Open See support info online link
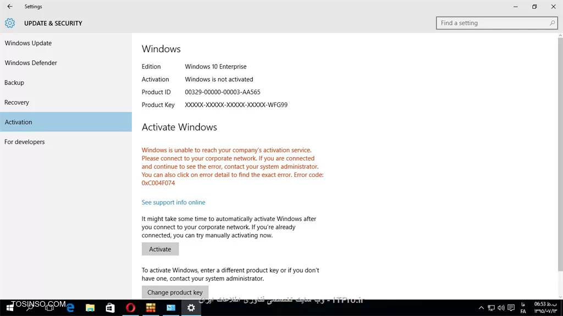 click(173, 202)
